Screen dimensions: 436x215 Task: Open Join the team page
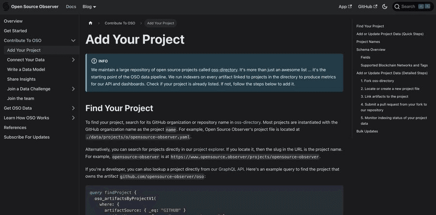point(20,99)
